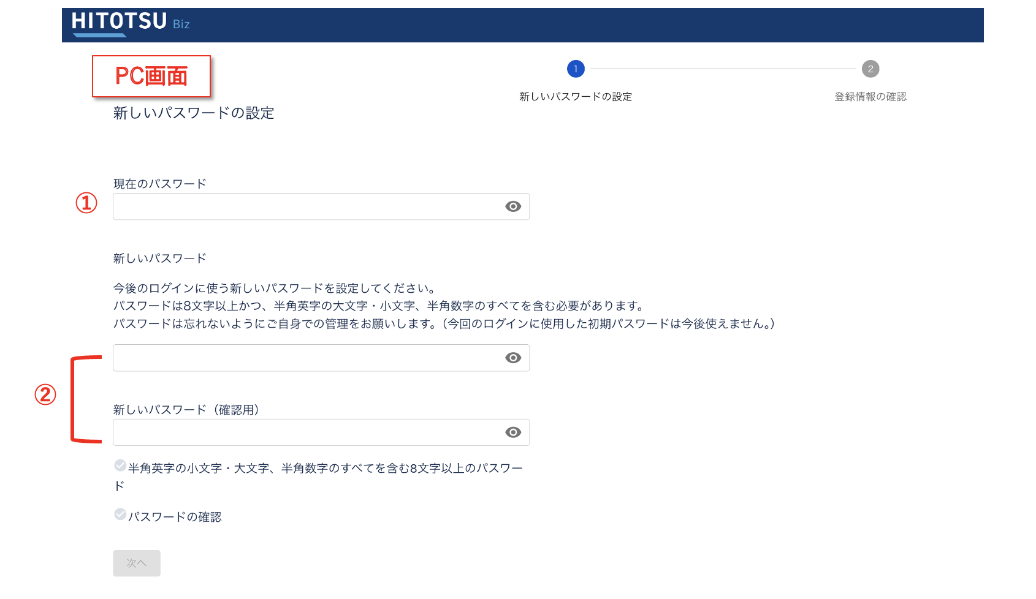This screenshot has width=1036, height=599.
Task: Click the red circled number ② annotation
Action: tap(45, 394)
